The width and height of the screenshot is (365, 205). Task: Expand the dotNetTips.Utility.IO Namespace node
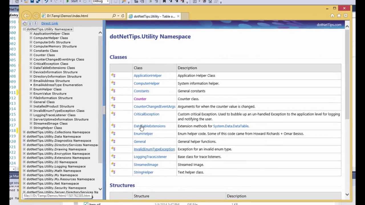coord(24,162)
